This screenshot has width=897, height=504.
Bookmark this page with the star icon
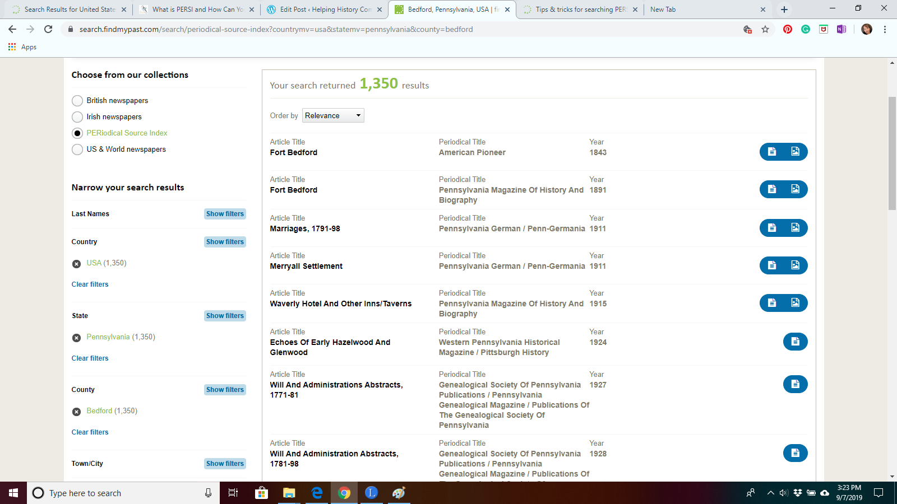pos(765,29)
